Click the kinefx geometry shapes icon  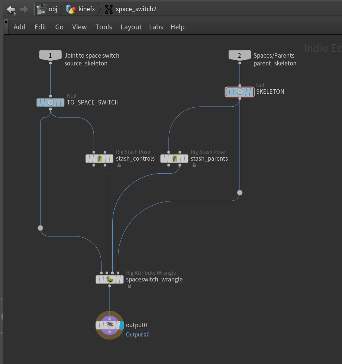71,9
